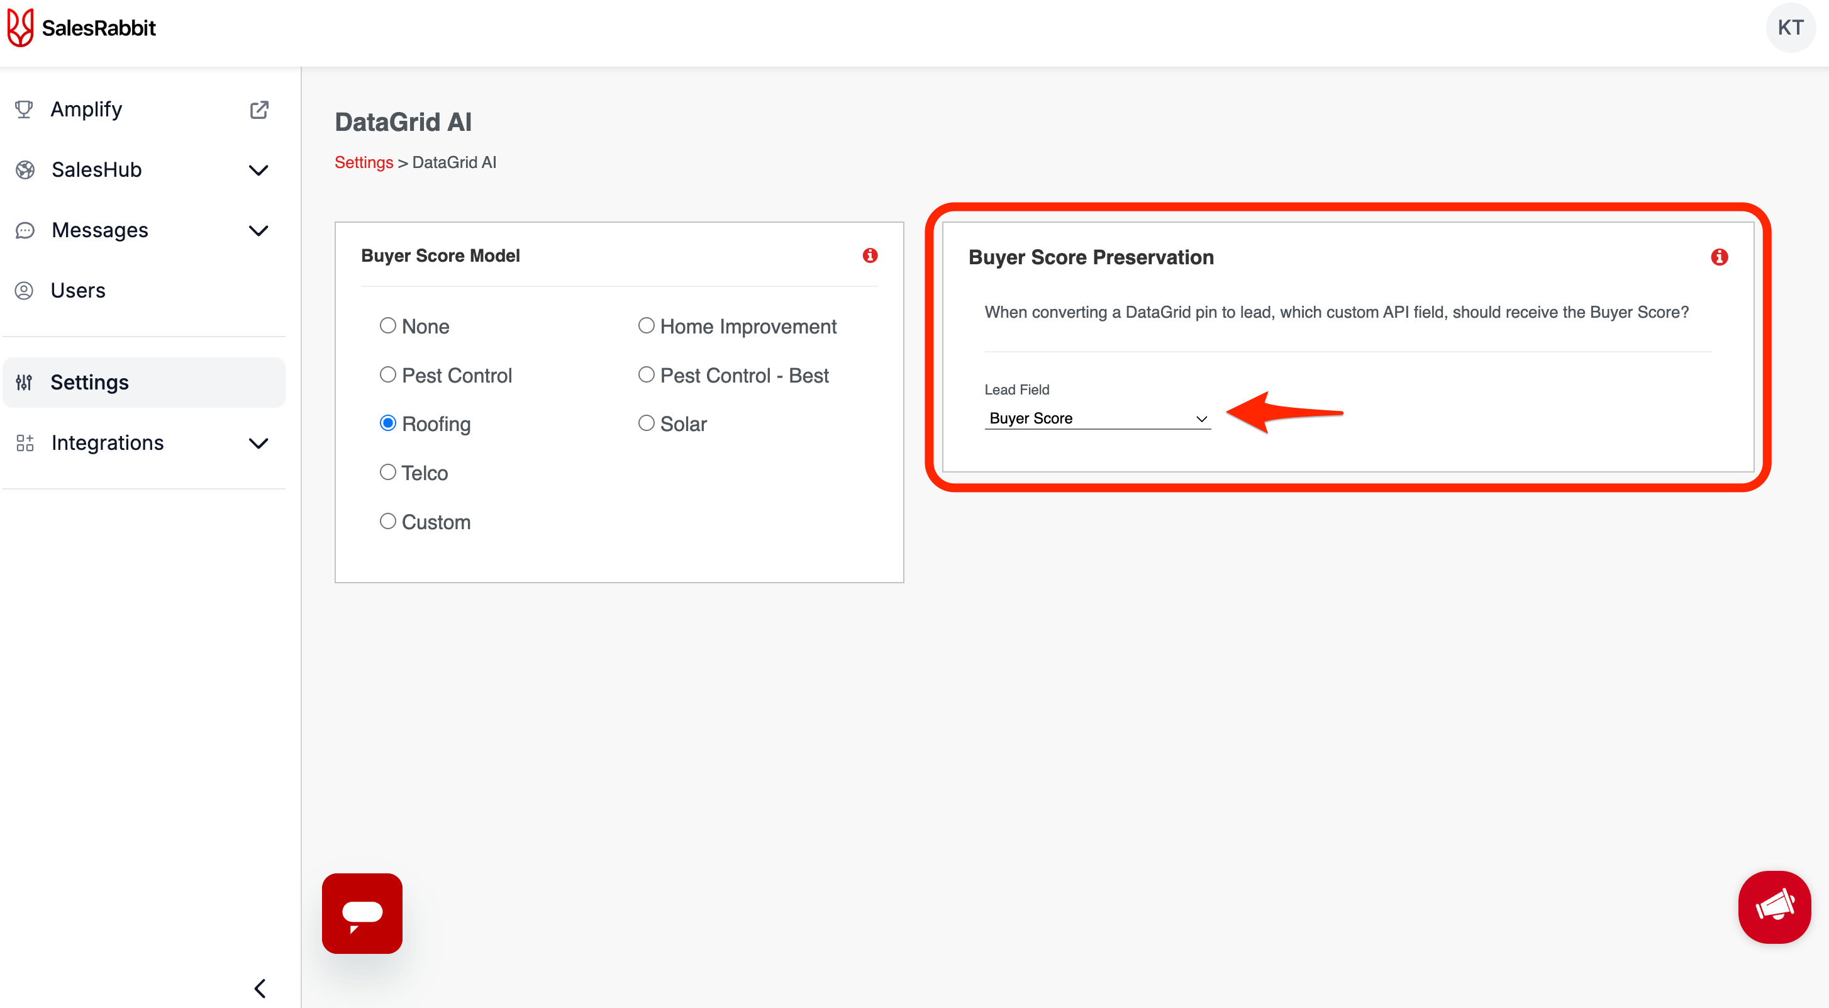The image size is (1829, 1008).
Task: Select the Pest Control model
Action: pyautogui.click(x=387, y=374)
